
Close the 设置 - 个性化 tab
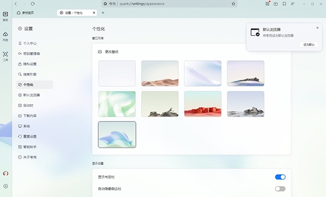coord(94,12)
